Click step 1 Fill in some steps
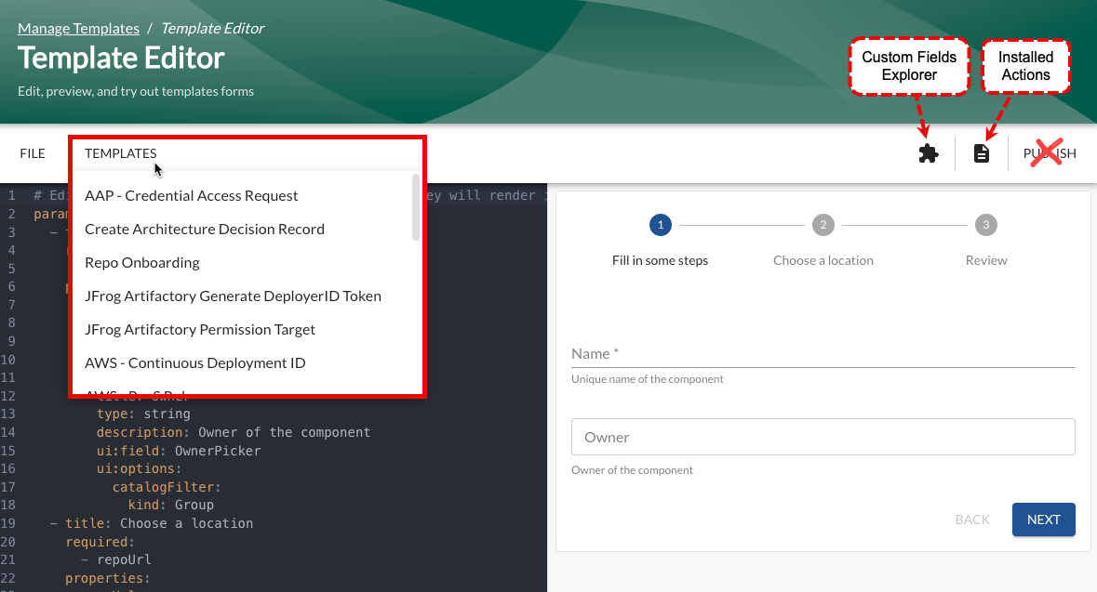This screenshot has height=592, width=1097. pos(660,225)
